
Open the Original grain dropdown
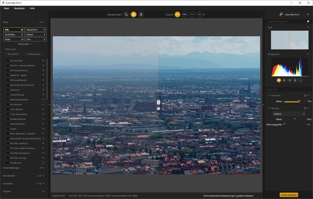pos(288,114)
